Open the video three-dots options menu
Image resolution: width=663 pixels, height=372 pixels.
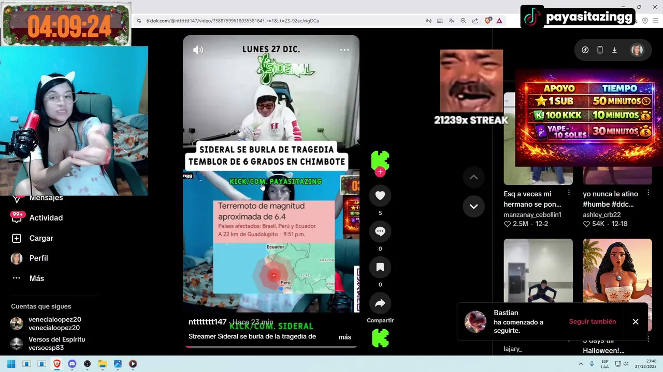344,50
